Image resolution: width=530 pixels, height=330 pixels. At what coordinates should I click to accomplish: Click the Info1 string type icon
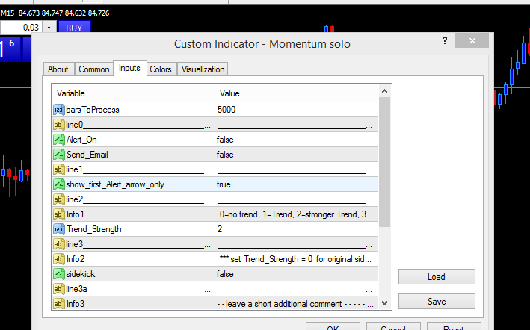point(58,214)
